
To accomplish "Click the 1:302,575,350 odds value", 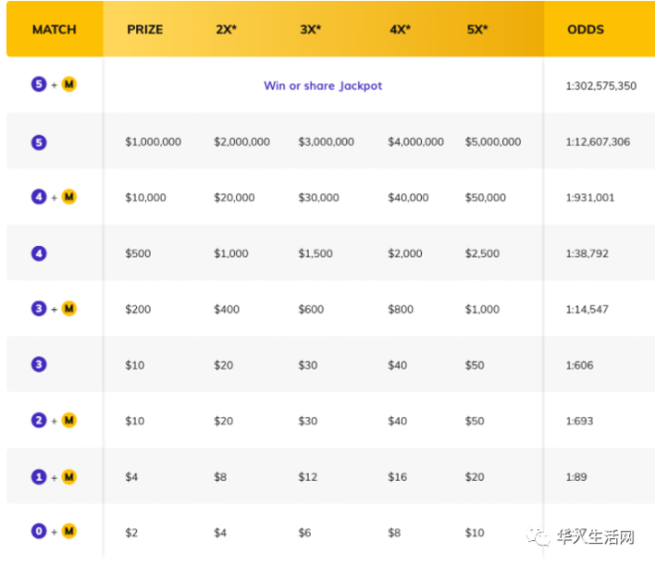I will [x=601, y=86].
